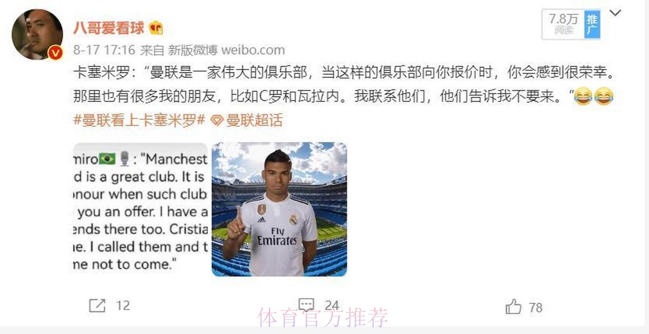Open the Real Madrid player photo thumbnail
Screen dimensions: 649x334
click(x=279, y=209)
